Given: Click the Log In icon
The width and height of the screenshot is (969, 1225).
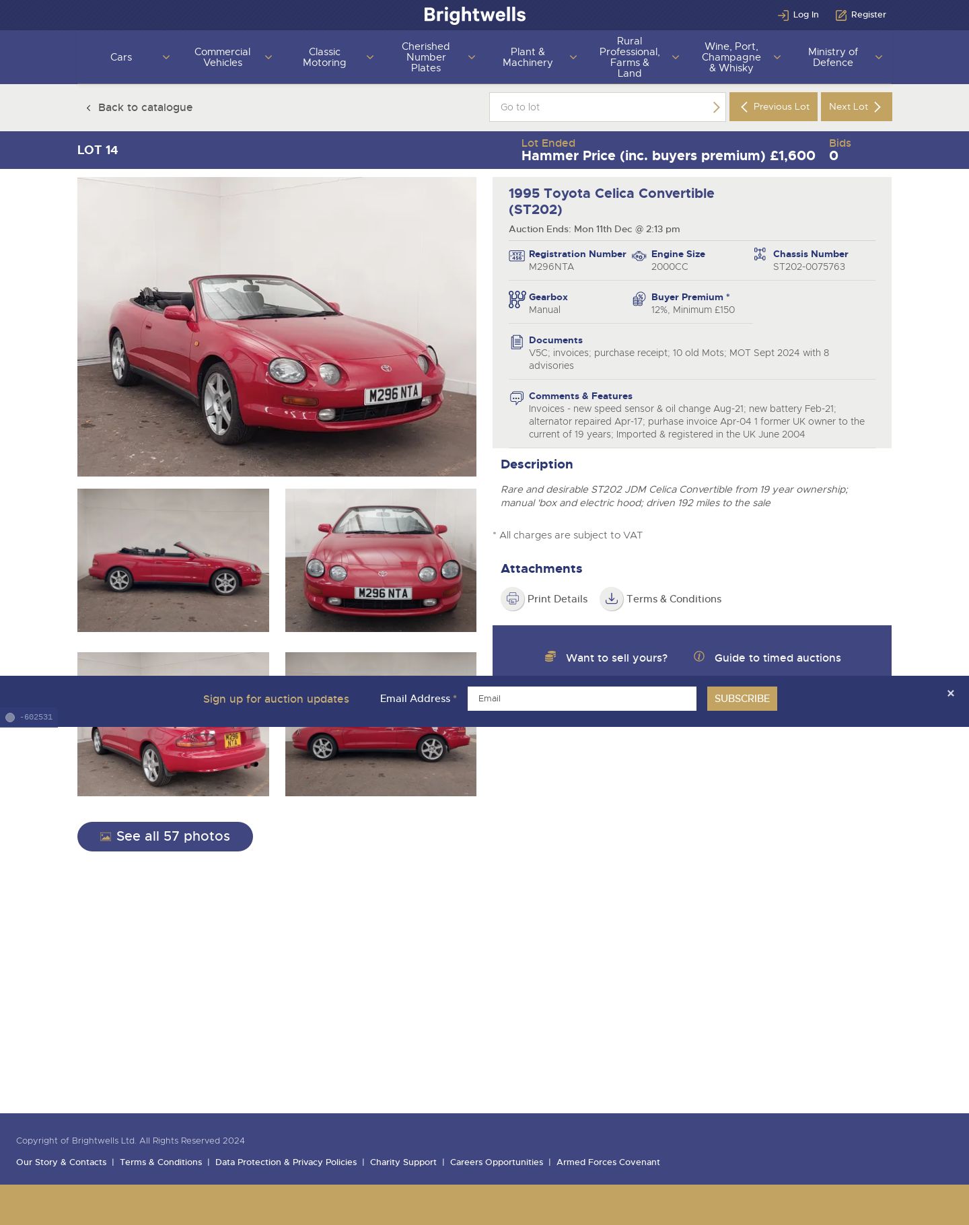Looking at the screenshot, I should (x=783, y=15).
